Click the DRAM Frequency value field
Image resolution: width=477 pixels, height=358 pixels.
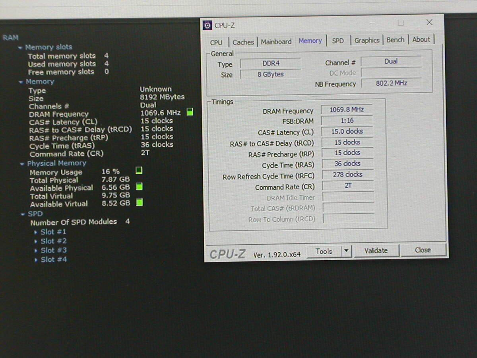pyautogui.click(x=347, y=110)
